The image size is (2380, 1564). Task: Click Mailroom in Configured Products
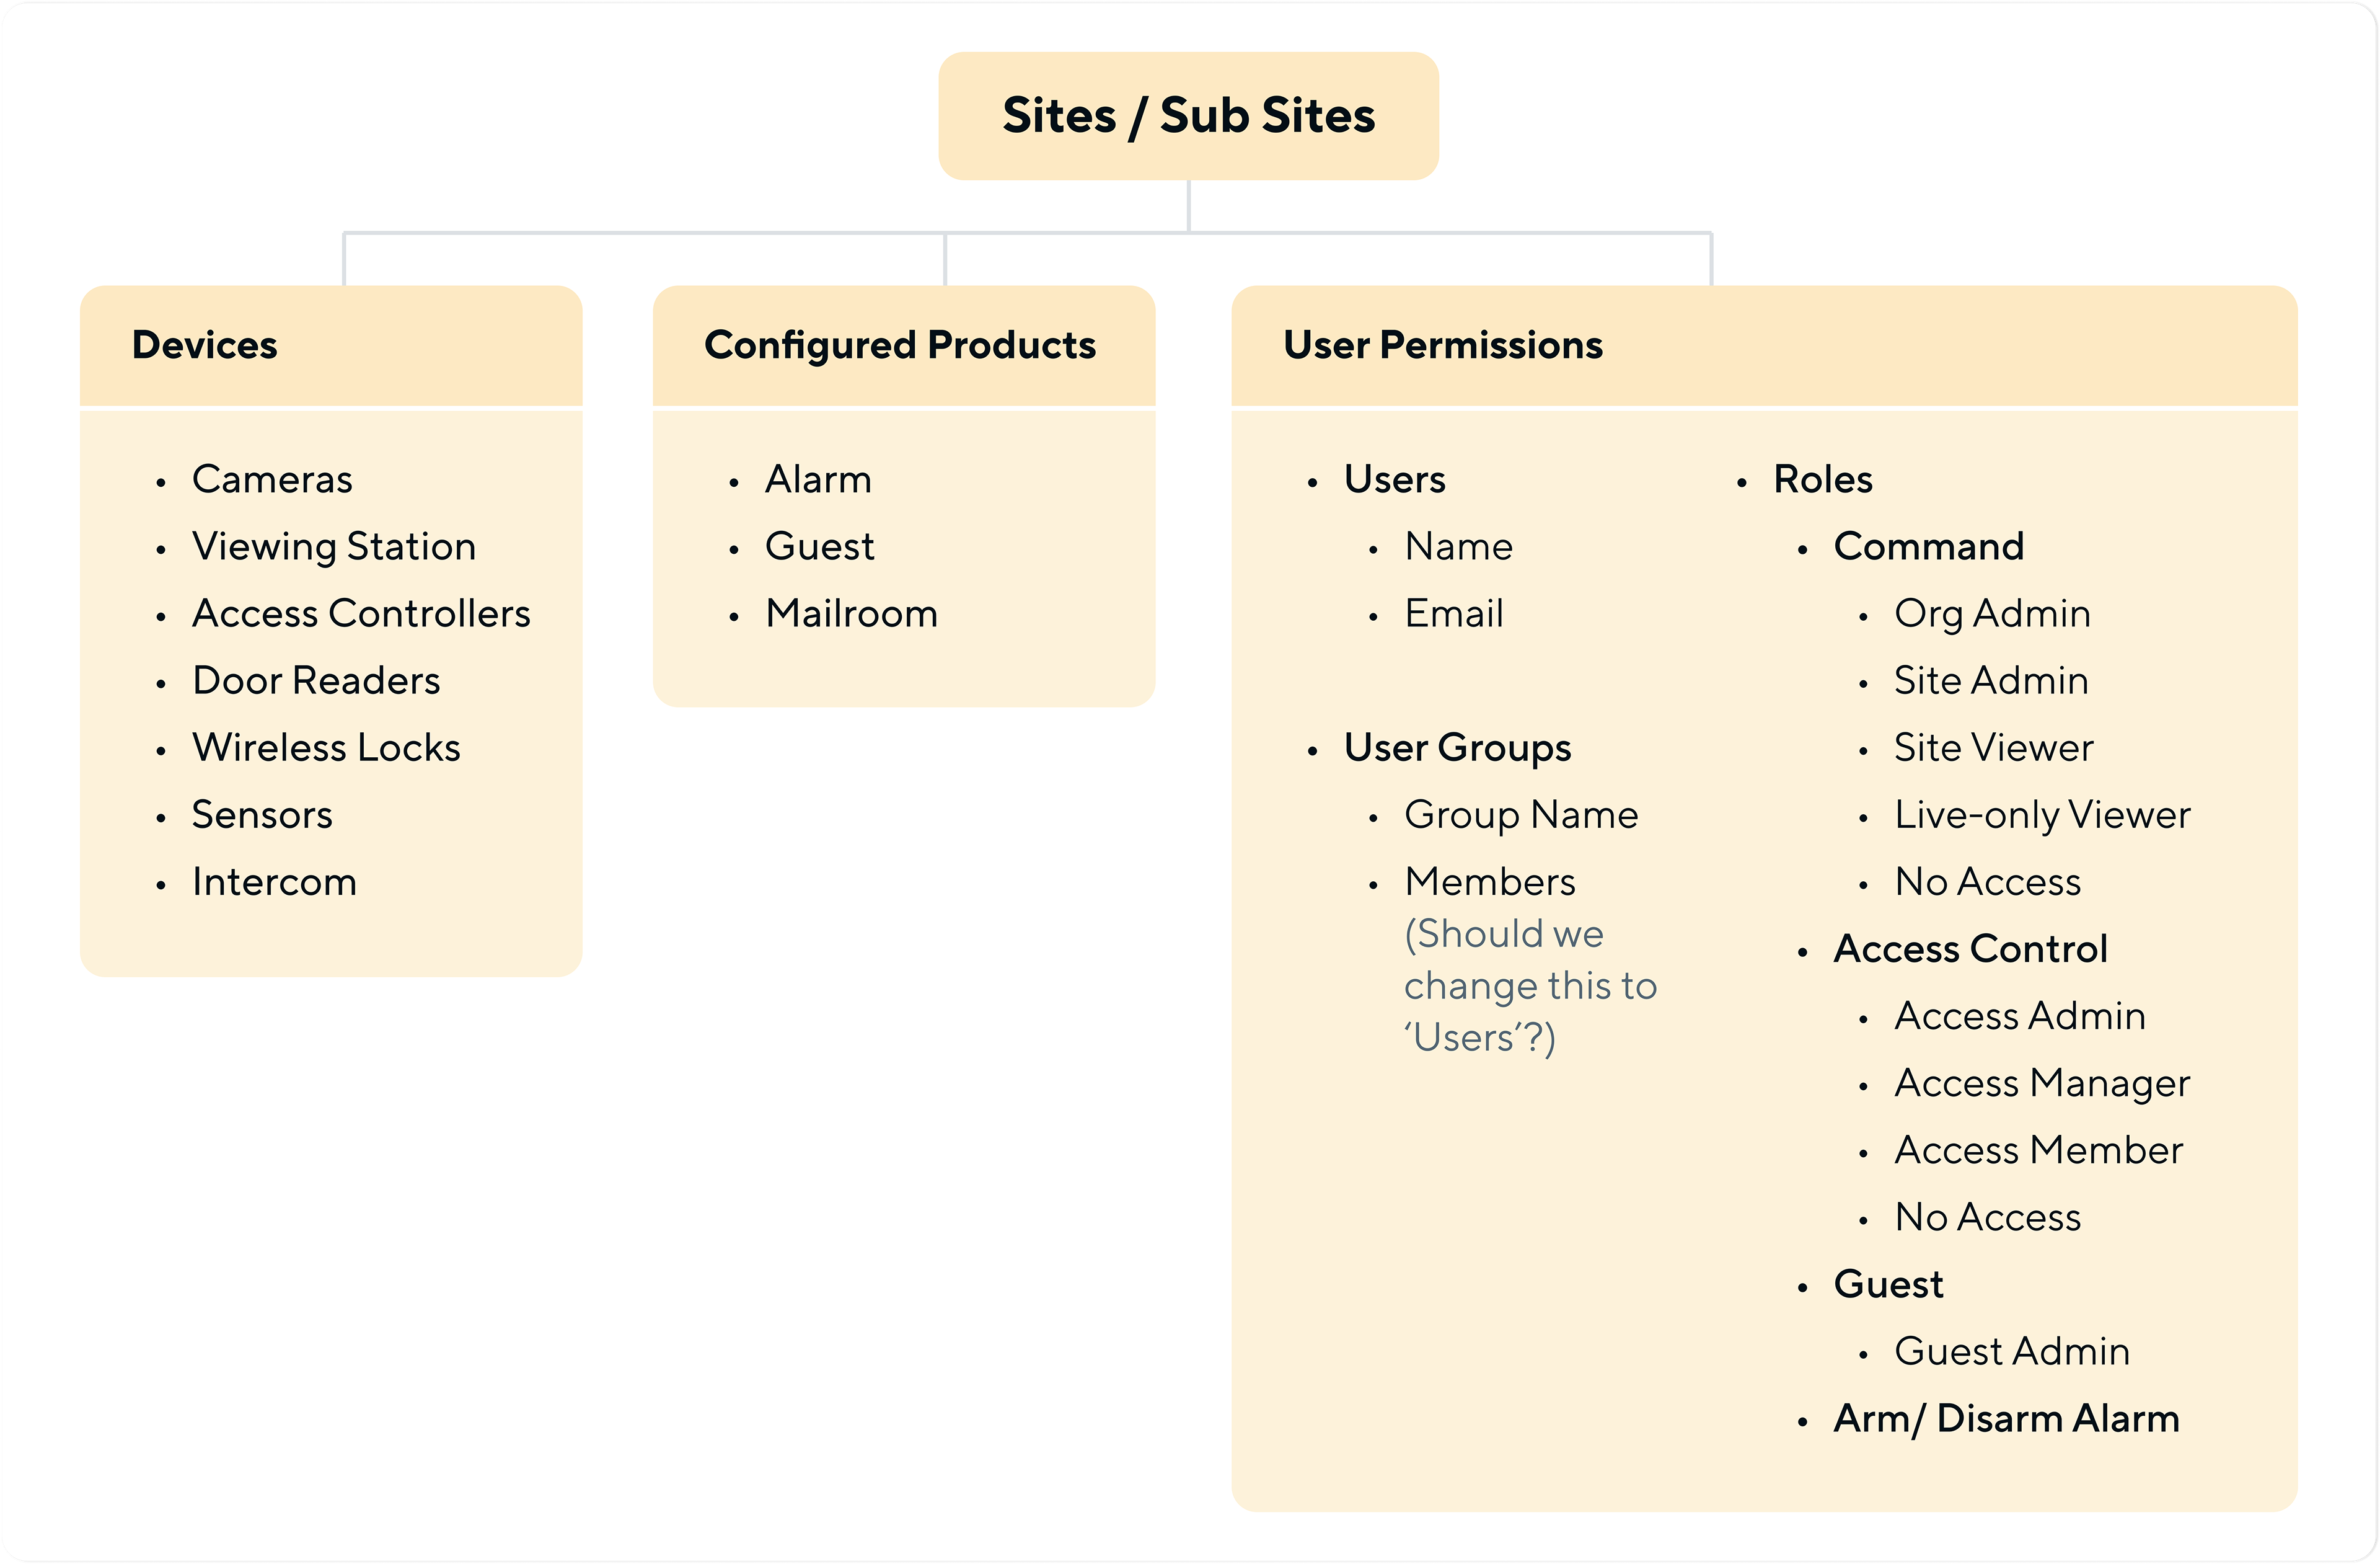coord(851,613)
